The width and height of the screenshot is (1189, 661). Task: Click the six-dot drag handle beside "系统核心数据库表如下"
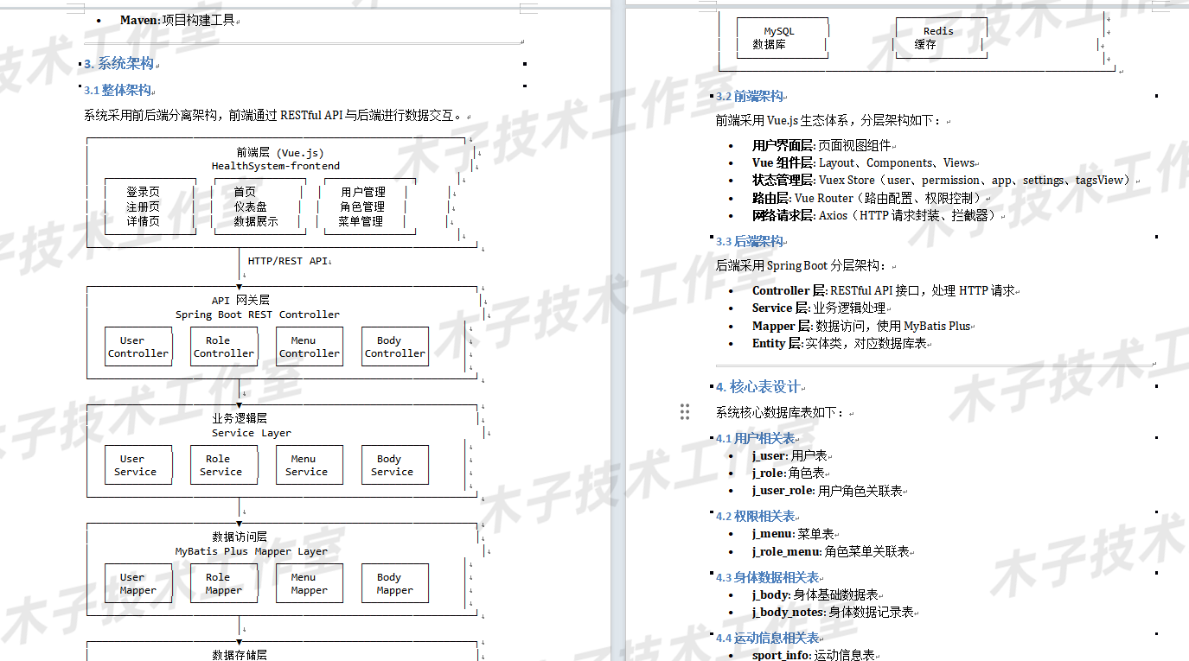click(685, 412)
